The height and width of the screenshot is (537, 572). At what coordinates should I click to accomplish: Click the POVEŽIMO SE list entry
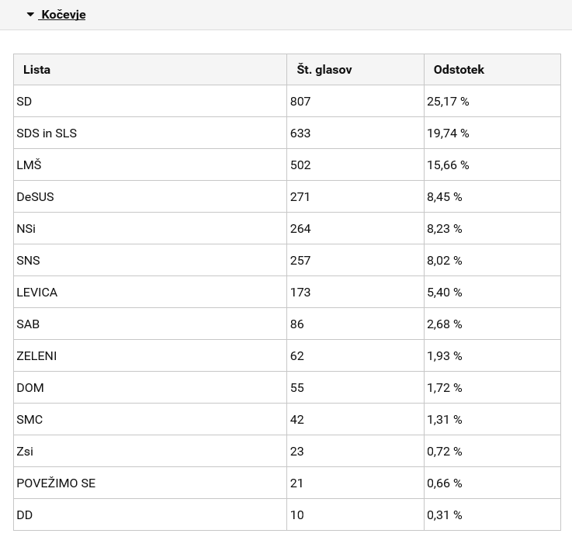[x=150, y=483]
